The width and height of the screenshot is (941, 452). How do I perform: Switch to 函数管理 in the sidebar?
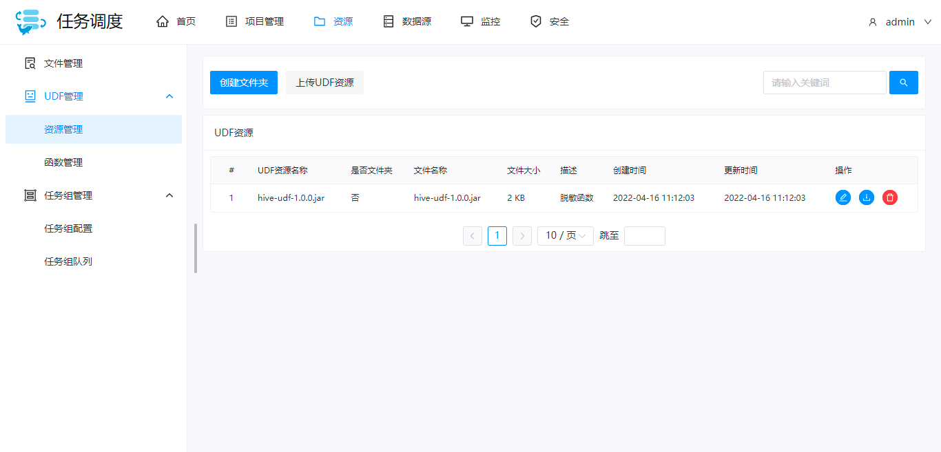click(x=63, y=162)
